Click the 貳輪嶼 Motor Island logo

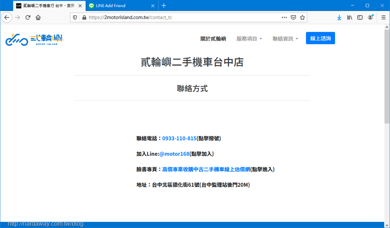(x=35, y=40)
